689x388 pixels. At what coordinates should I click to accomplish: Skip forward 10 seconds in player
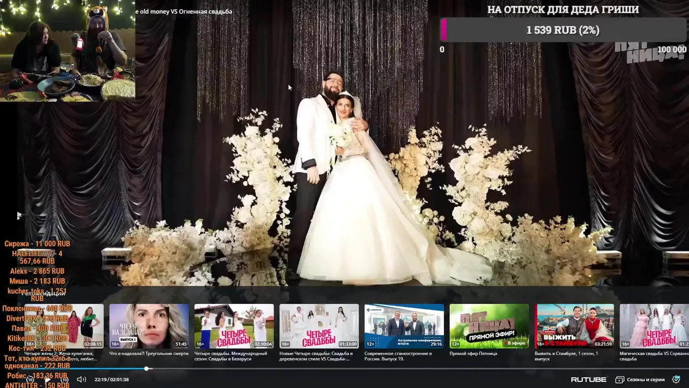tap(64, 379)
